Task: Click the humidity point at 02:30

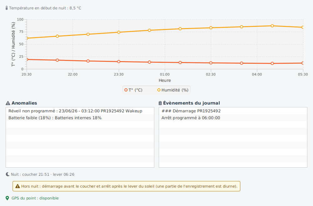Action: [211, 28]
